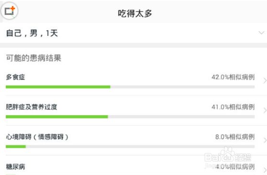This screenshot has width=267, height=175.
Task: Click the 肥胖症及营养过度 green progress bar
Action: click(x=57, y=117)
